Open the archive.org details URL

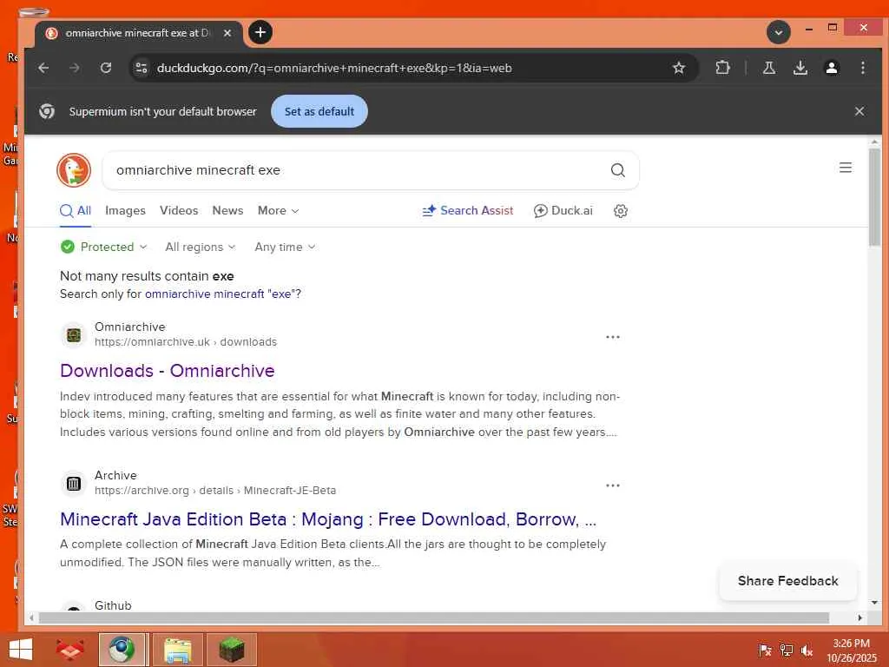[215, 491]
